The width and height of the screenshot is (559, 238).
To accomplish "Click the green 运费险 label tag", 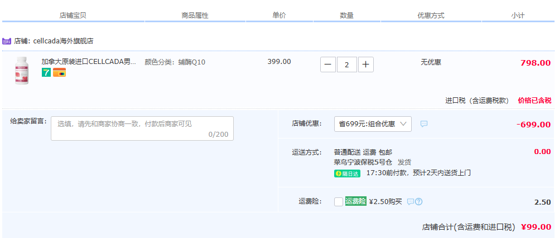I will tap(356, 201).
